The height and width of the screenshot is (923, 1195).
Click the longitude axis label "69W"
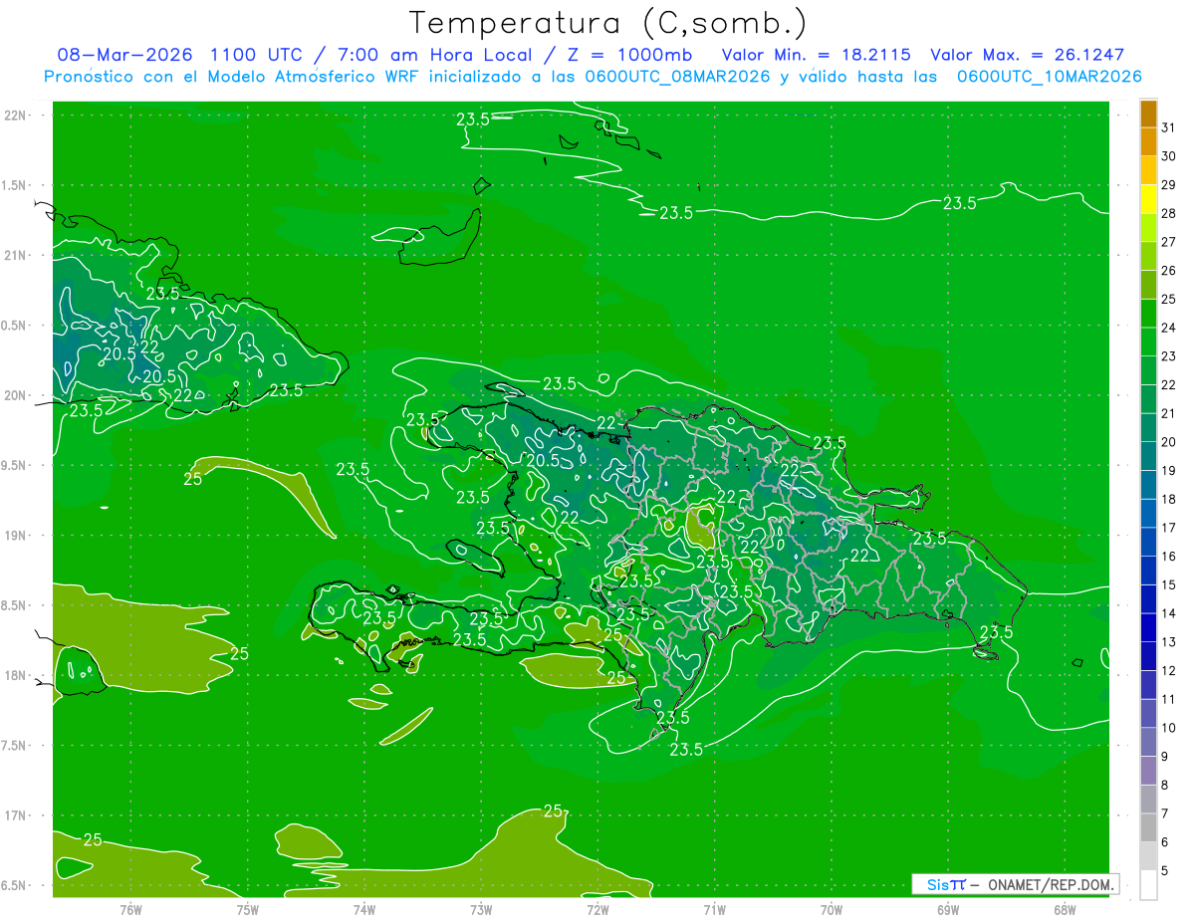click(948, 909)
